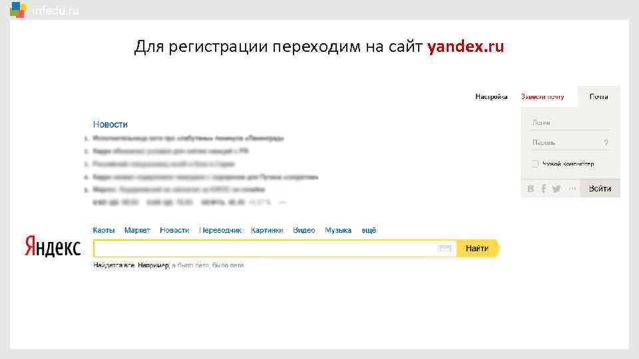
Task: Go to Переводчик service
Action: [x=220, y=230]
